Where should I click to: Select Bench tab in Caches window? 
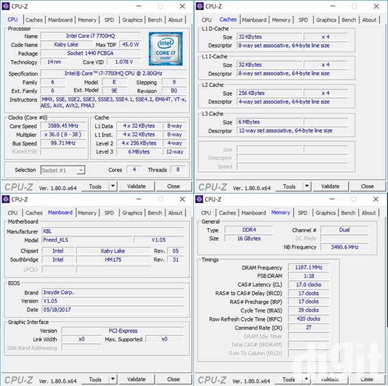[349, 20]
